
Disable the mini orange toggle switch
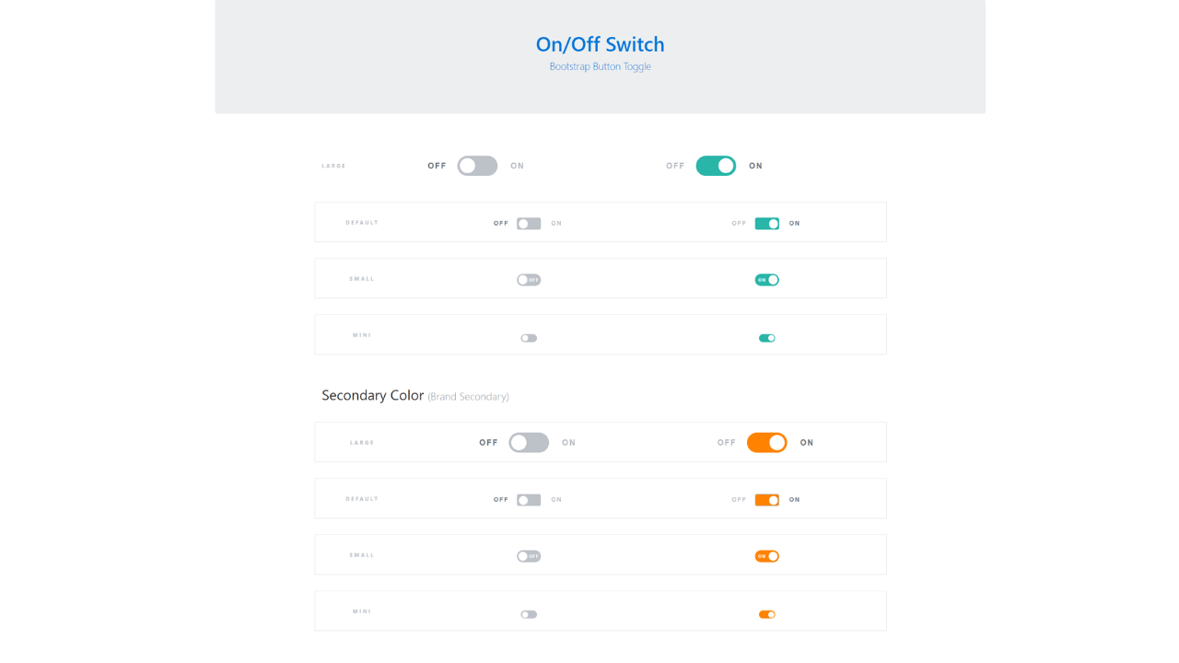(x=766, y=613)
